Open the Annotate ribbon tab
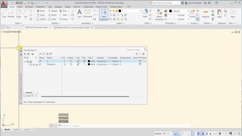This screenshot has height=136, width=242. (x=29, y=7)
